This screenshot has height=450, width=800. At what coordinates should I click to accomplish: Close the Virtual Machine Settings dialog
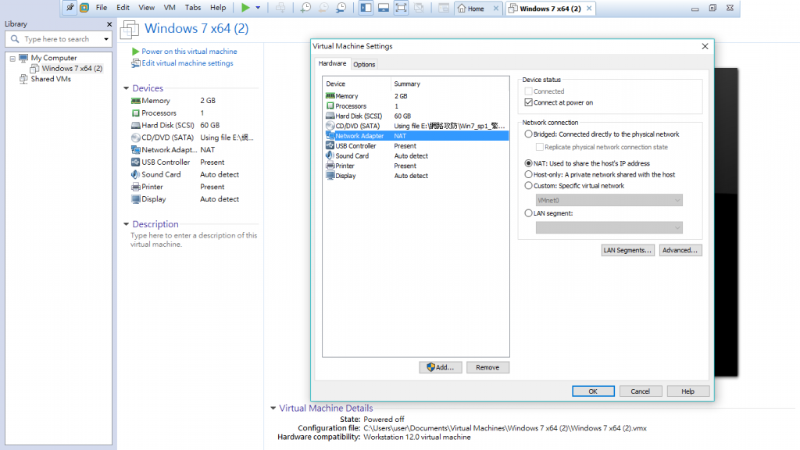pos(705,46)
